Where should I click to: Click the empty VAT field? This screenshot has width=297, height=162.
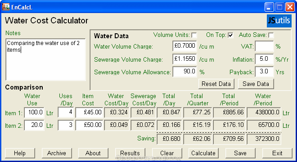click(x=264, y=46)
